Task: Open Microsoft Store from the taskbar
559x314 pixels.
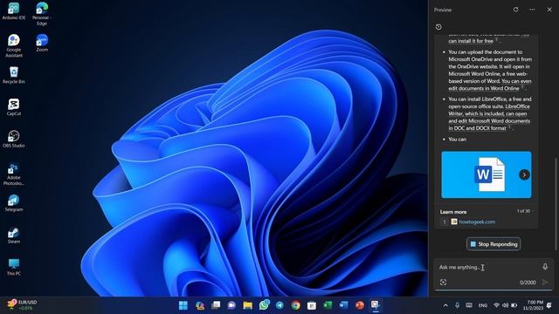Action: coord(312,305)
